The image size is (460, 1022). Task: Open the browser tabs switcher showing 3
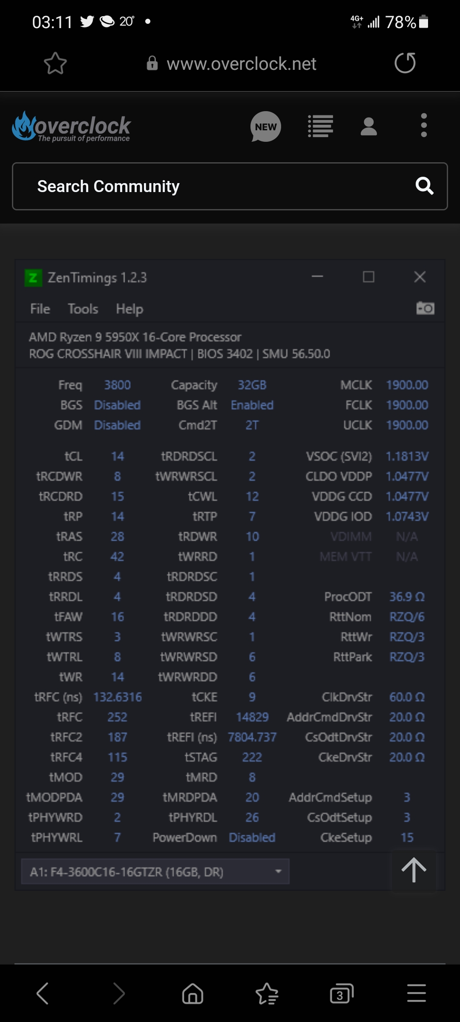point(342,993)
